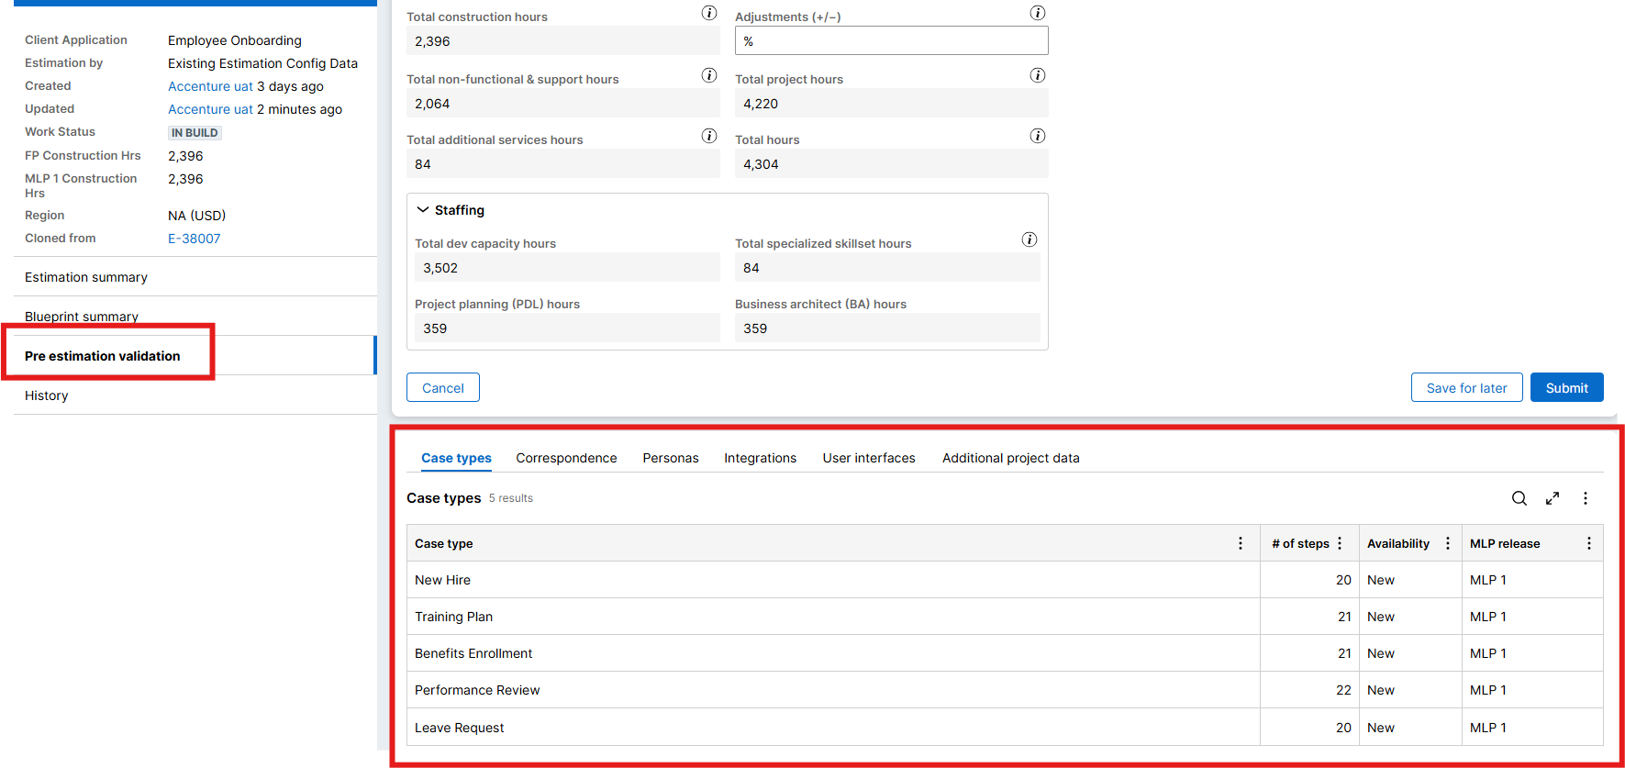
Task: Expand Case types table to full screen
Action: click(1553, 498)
